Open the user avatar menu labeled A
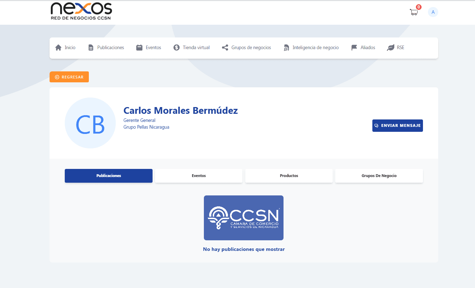 tap(433, 12)
